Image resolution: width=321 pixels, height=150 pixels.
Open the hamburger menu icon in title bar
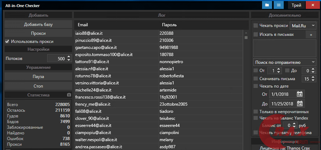click(279, 5)
